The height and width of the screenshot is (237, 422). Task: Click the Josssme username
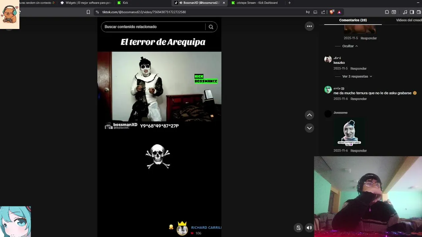pos(340,113)
